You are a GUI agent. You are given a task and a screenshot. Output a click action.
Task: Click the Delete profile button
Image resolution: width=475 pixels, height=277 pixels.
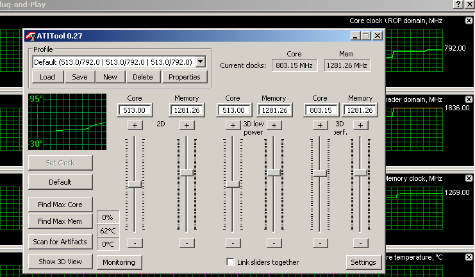pyautogui.click(x=143, y=77)
